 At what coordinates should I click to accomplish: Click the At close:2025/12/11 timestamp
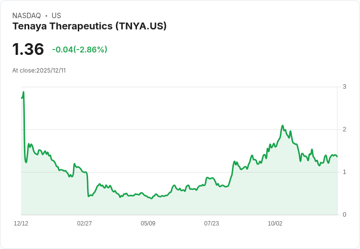[x=39, y=71]
